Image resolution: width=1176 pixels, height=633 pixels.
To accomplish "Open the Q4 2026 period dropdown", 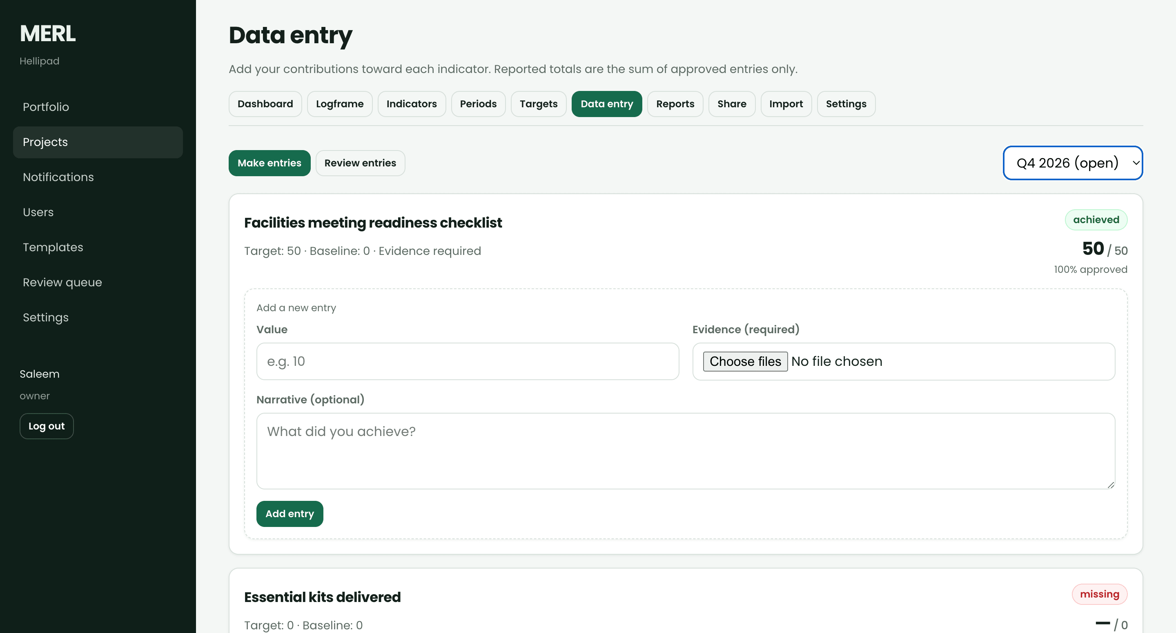I will 1073,163.
